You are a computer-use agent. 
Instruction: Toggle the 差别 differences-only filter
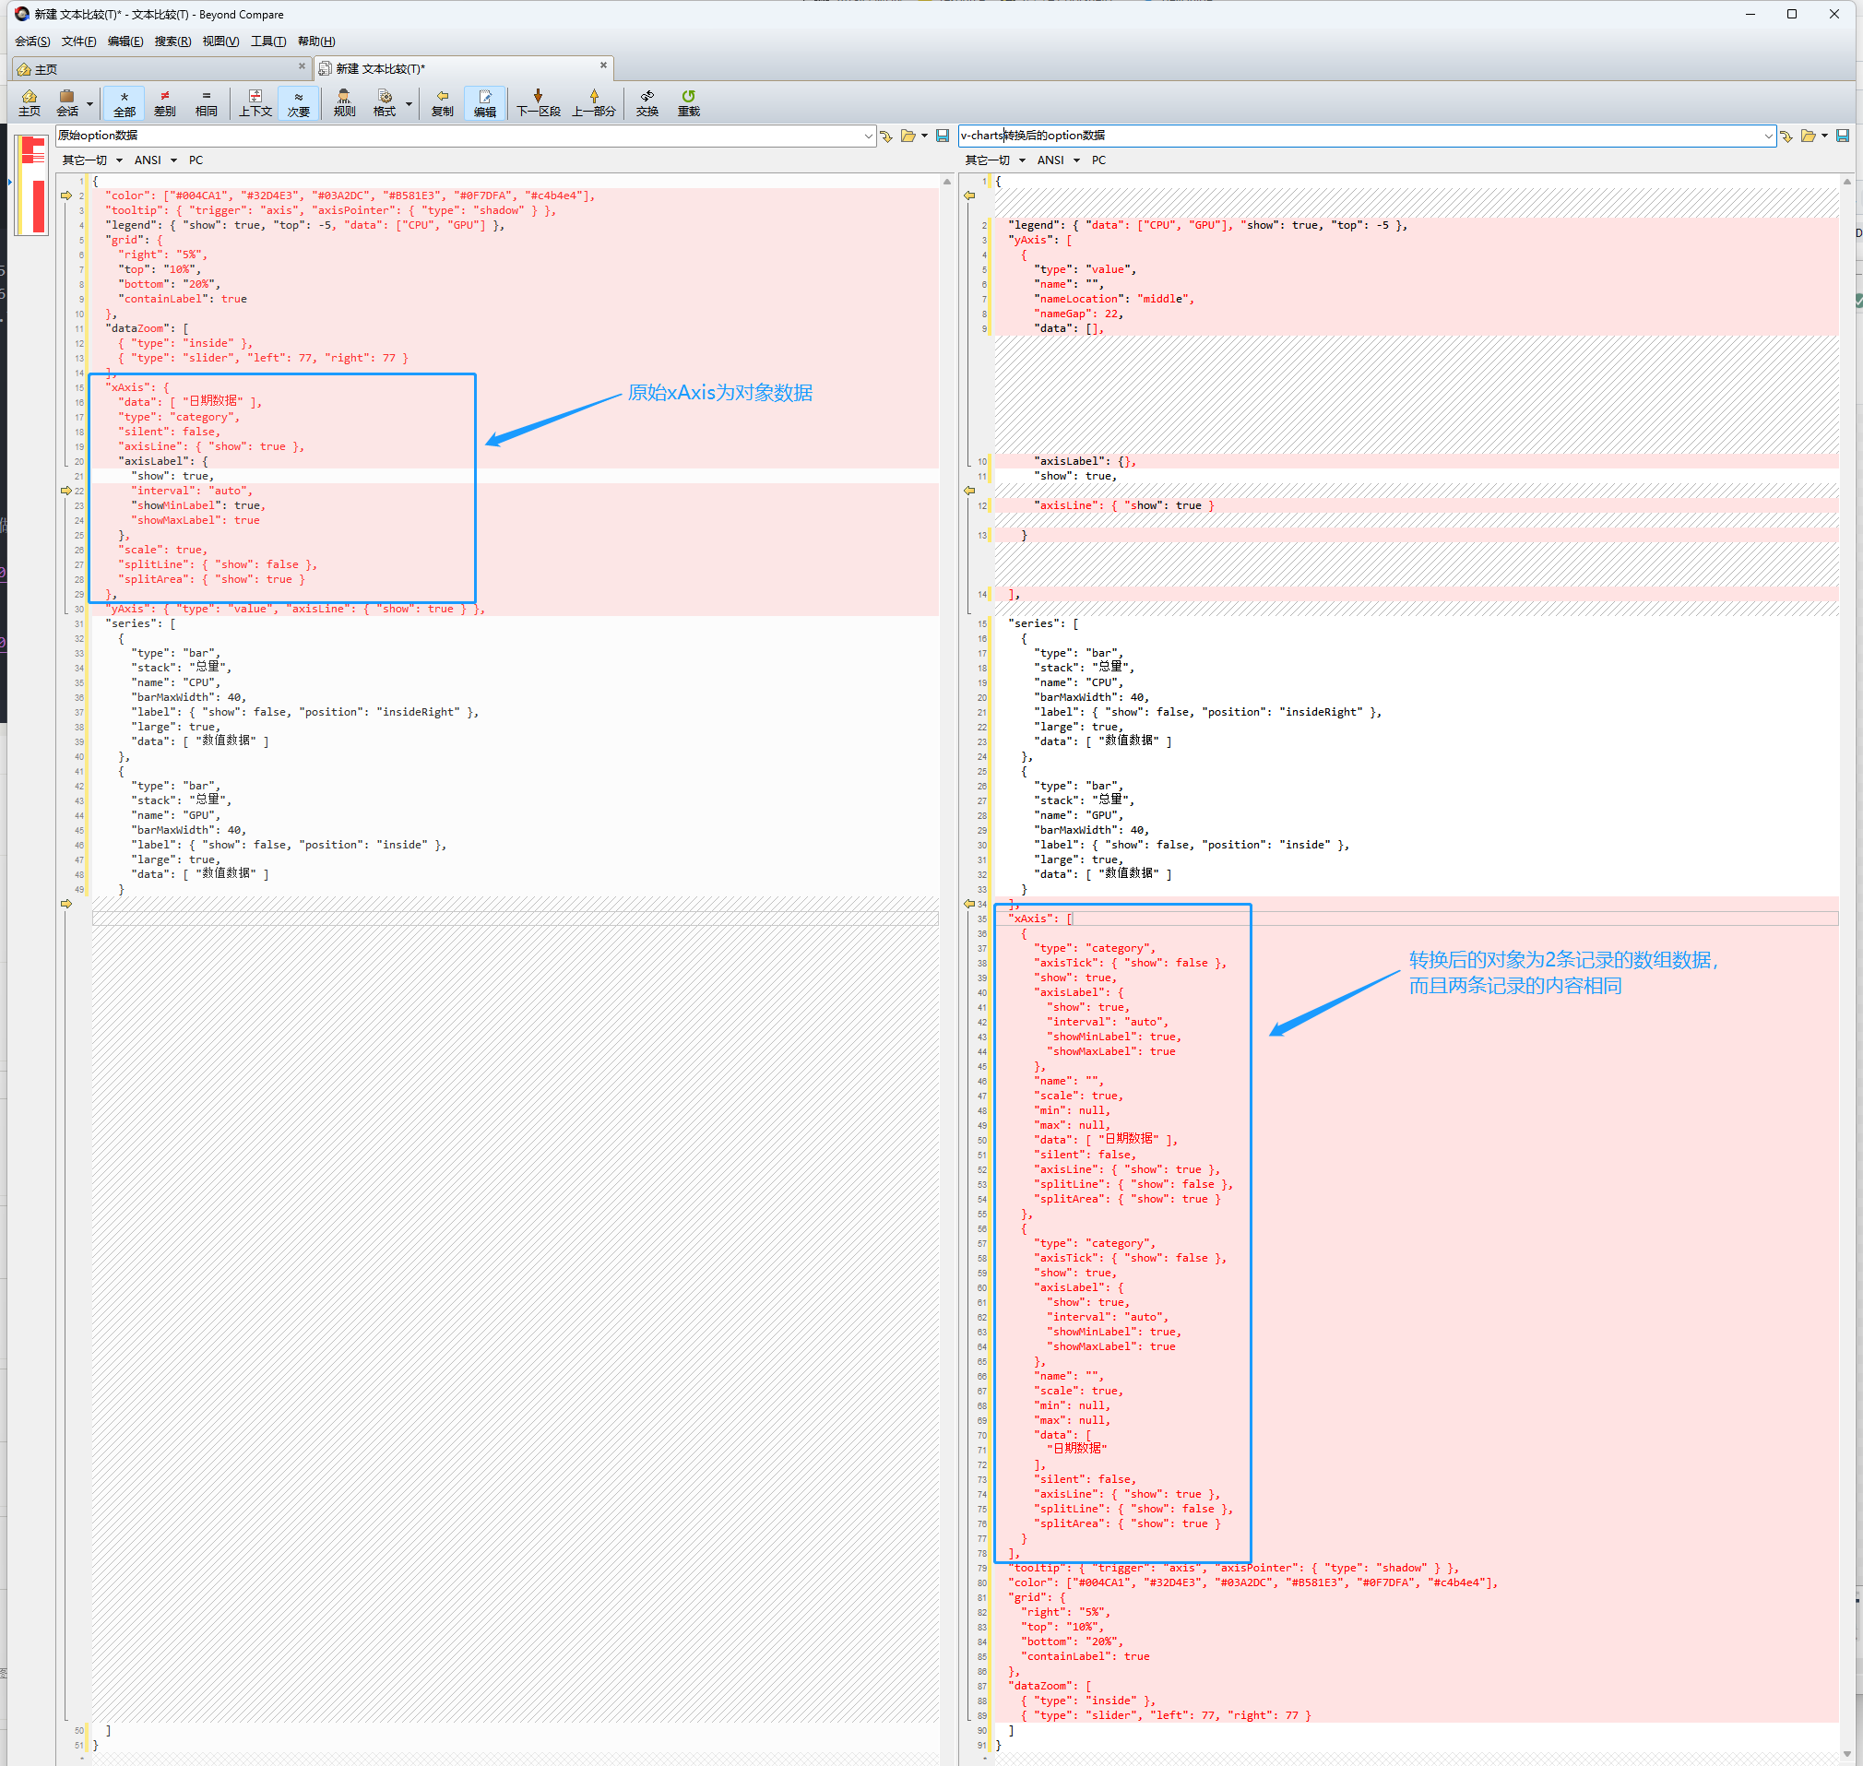click(165, 102)
